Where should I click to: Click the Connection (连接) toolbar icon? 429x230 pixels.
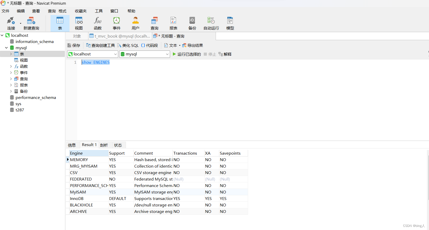(11, 23)
